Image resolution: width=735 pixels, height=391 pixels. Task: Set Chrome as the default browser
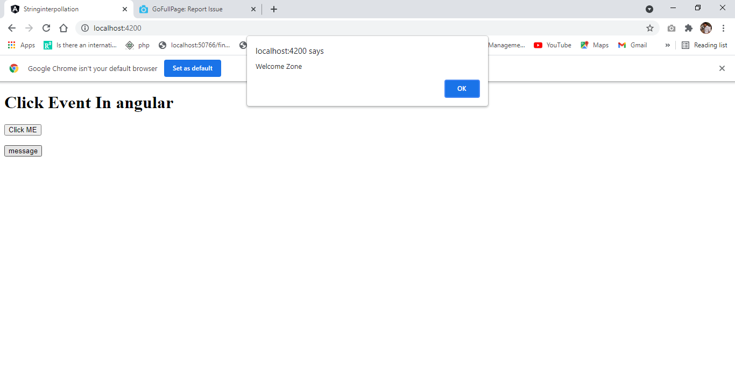click(x=193, y=68)
